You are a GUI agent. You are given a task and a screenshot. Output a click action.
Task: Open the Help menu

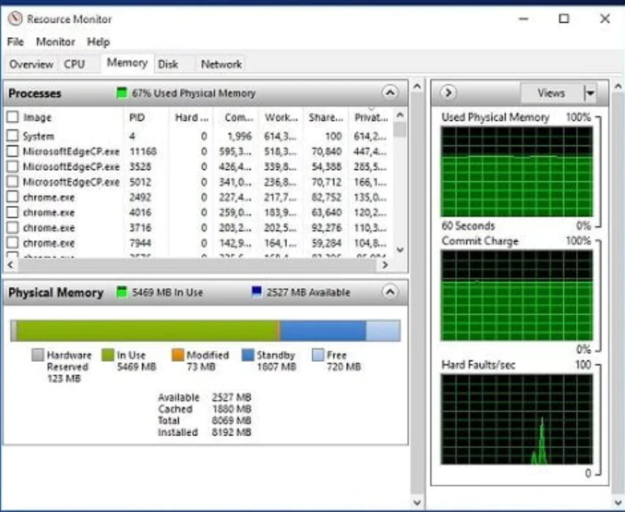point(99,42)
